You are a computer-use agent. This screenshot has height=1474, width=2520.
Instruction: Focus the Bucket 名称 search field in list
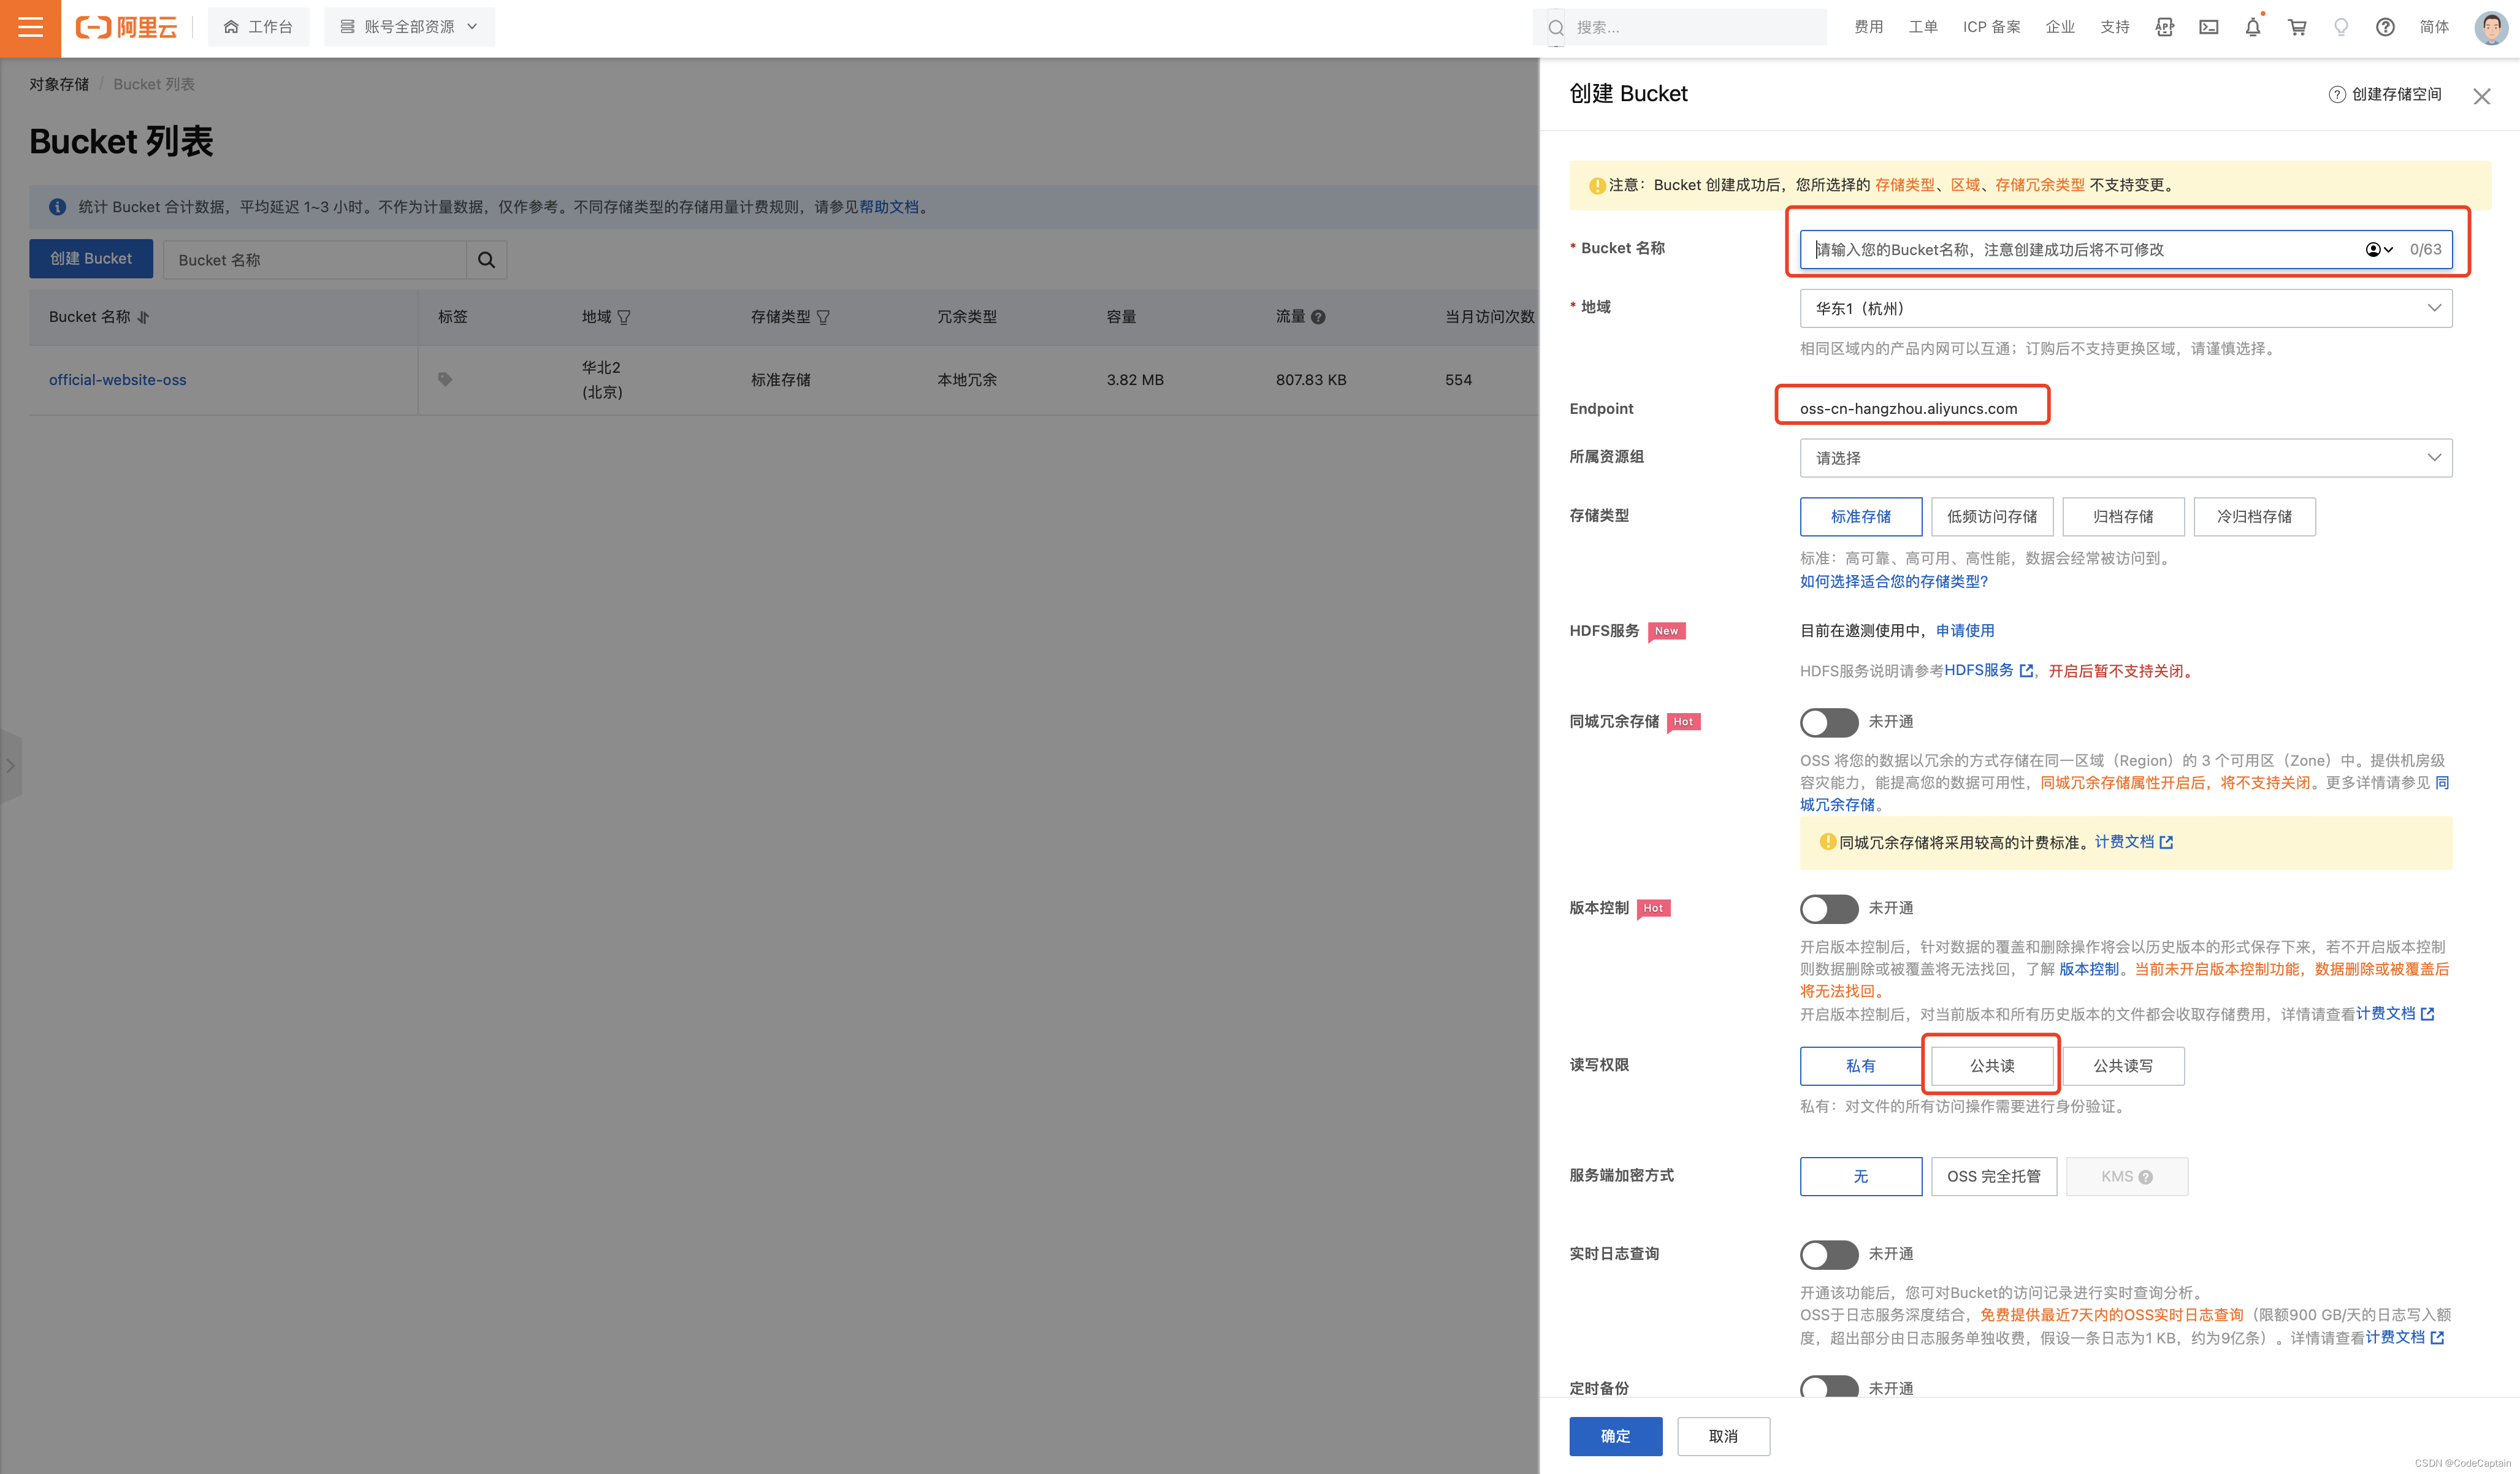coord(315,260)
